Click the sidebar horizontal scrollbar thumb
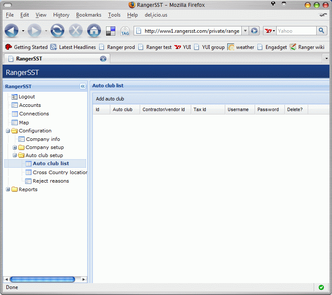The image size is (332, 295). pos(43,279)
